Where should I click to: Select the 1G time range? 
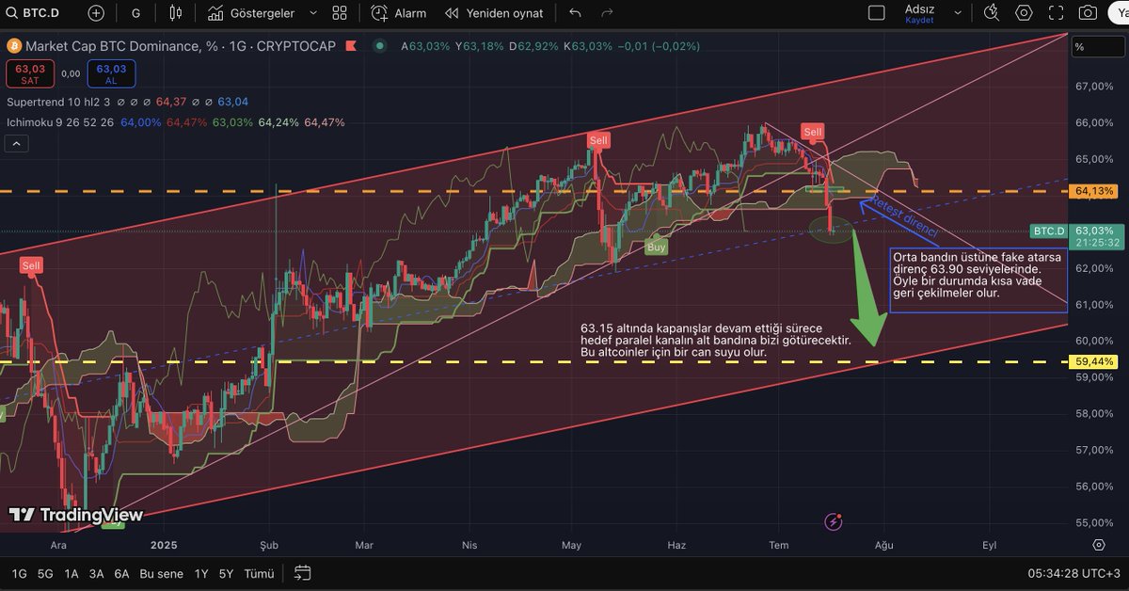point(20,573)
